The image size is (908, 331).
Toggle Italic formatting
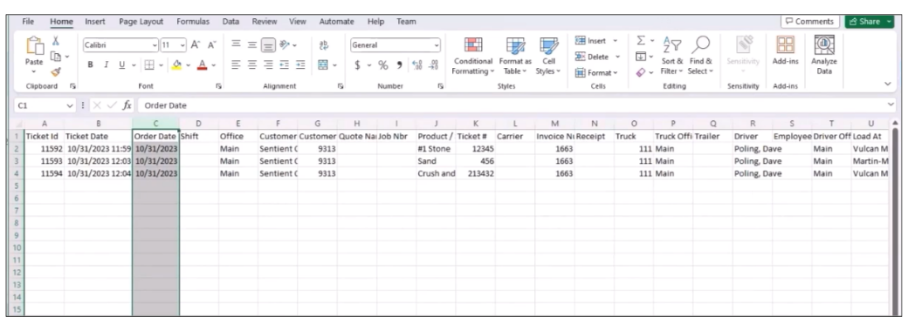tap(106, 64)
